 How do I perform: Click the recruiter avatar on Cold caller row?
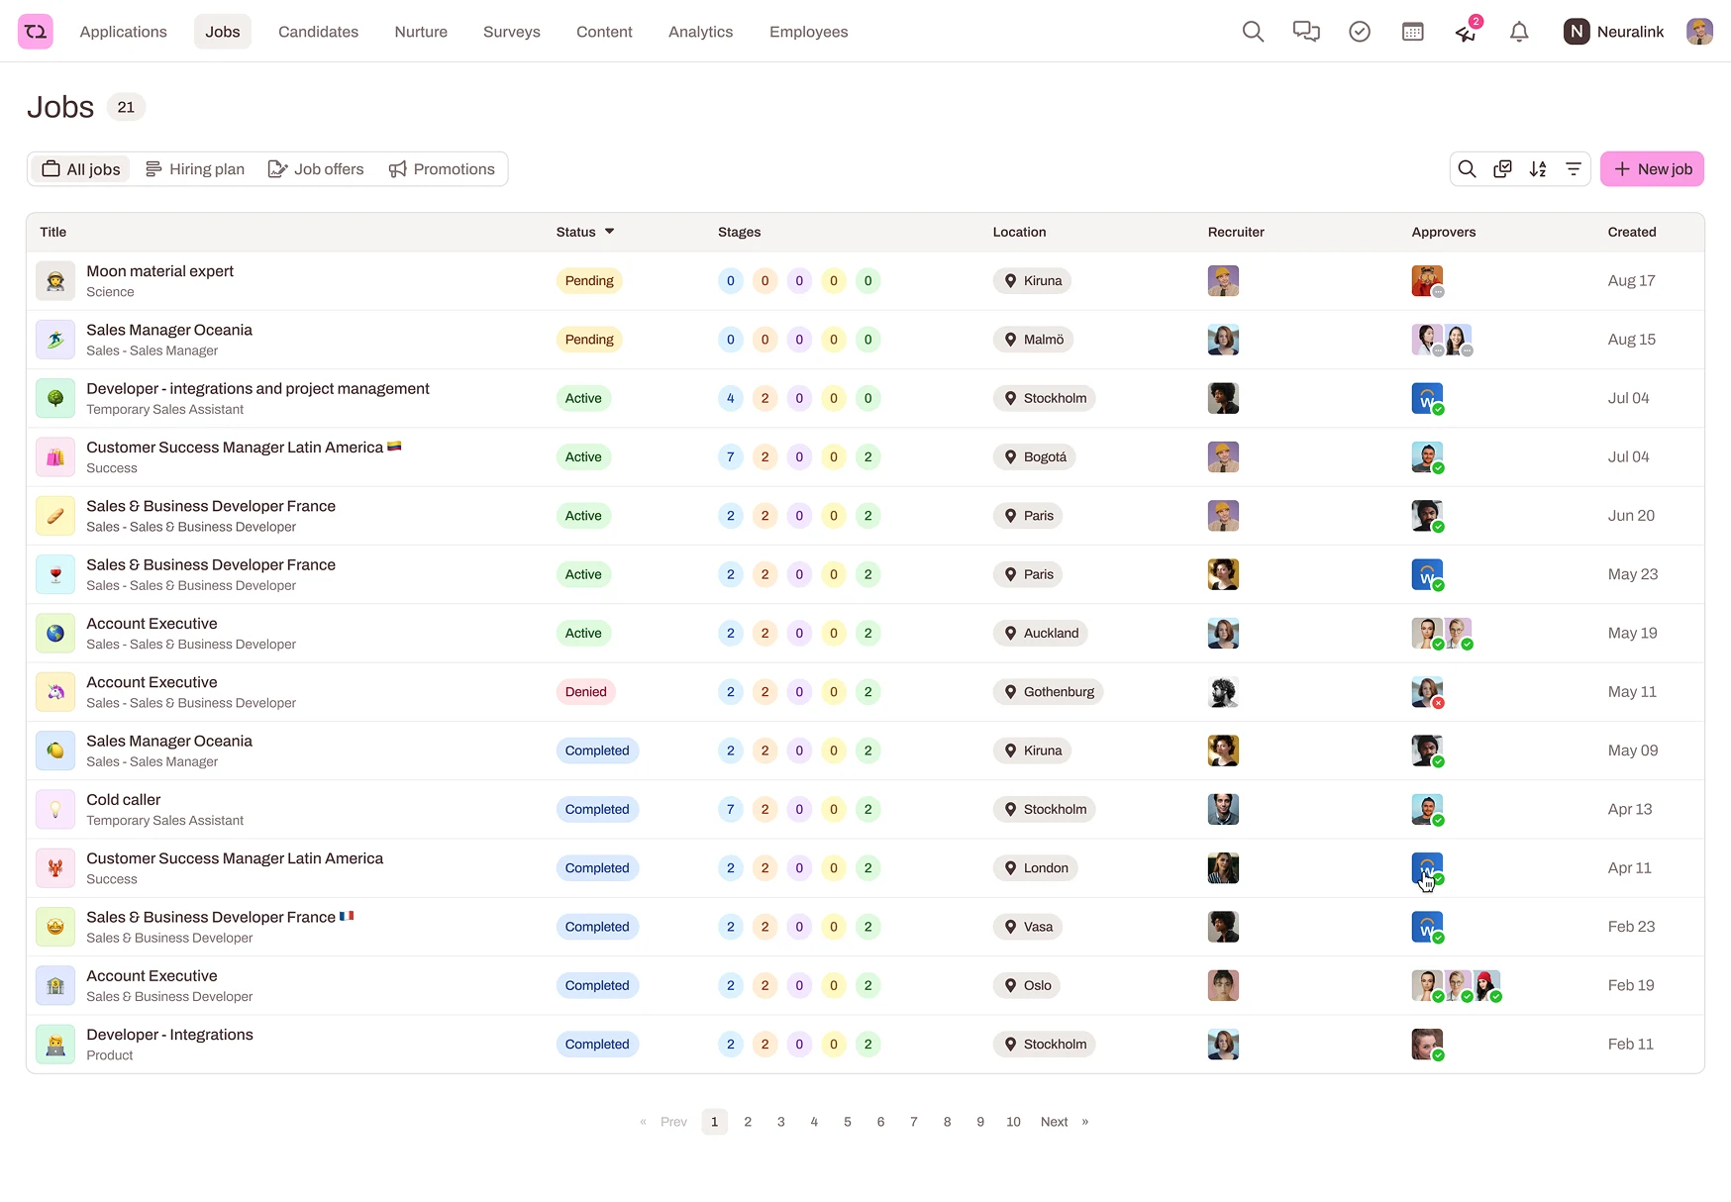[1223, 810]
